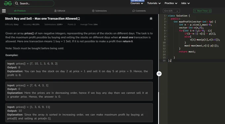Click the example with input [1, 3, 6, 9, 11]

pos(79,113)
